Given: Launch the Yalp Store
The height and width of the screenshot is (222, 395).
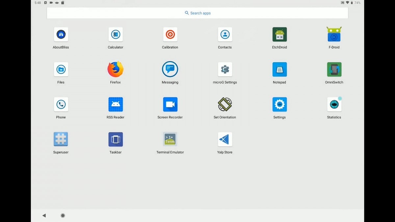Looking at the screenshot, I should (x=225, y=139).
